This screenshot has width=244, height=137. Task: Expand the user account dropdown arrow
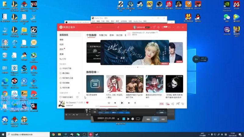[151, 27]
